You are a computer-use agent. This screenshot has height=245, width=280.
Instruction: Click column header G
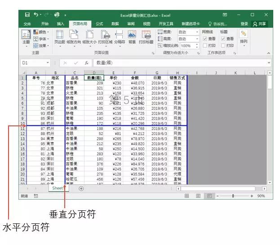coord(157,73)
